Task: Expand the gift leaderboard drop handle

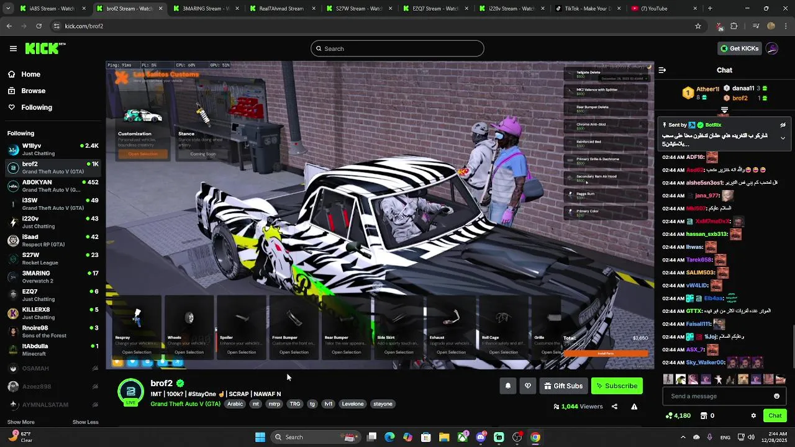Action: [724, 110]
